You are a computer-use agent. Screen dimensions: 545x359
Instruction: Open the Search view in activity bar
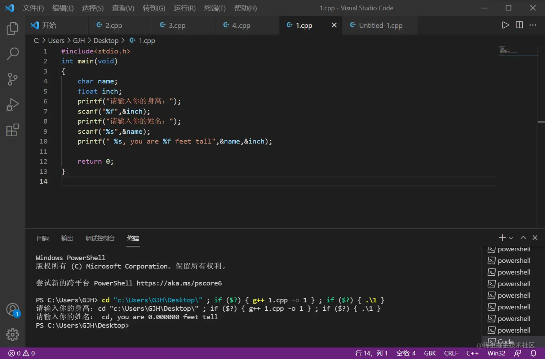pos(13,54)
